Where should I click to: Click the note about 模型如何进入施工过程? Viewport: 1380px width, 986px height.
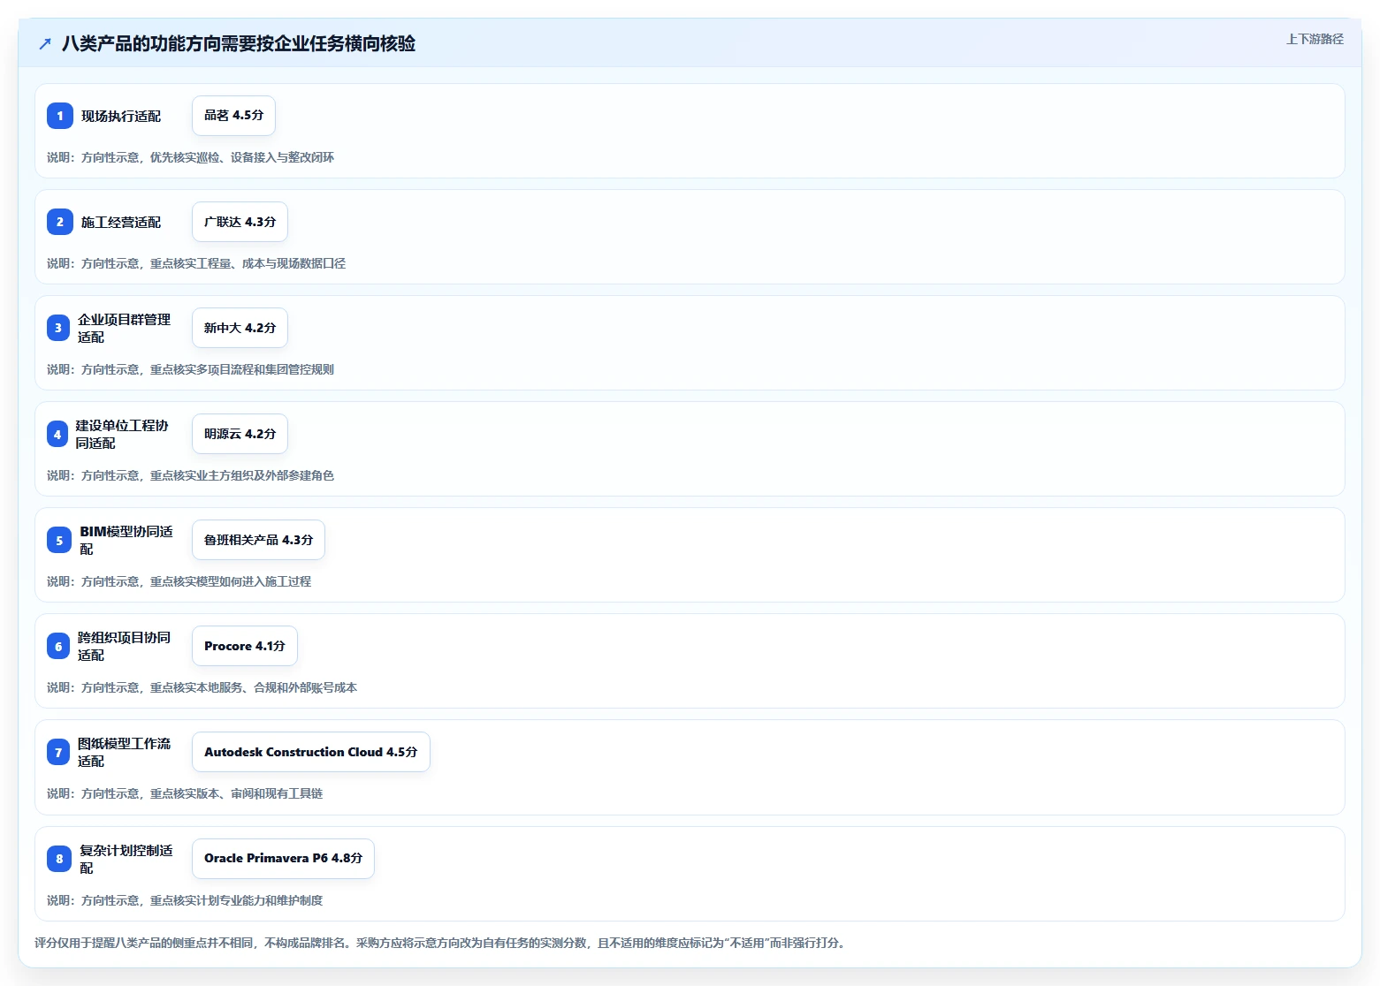point(179,581)
